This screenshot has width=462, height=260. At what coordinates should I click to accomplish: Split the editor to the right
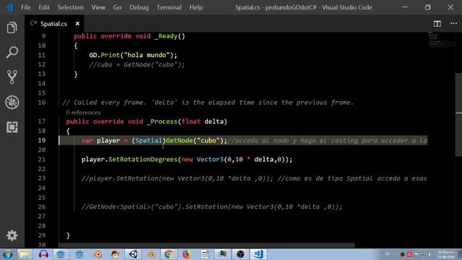coord(437,24)
